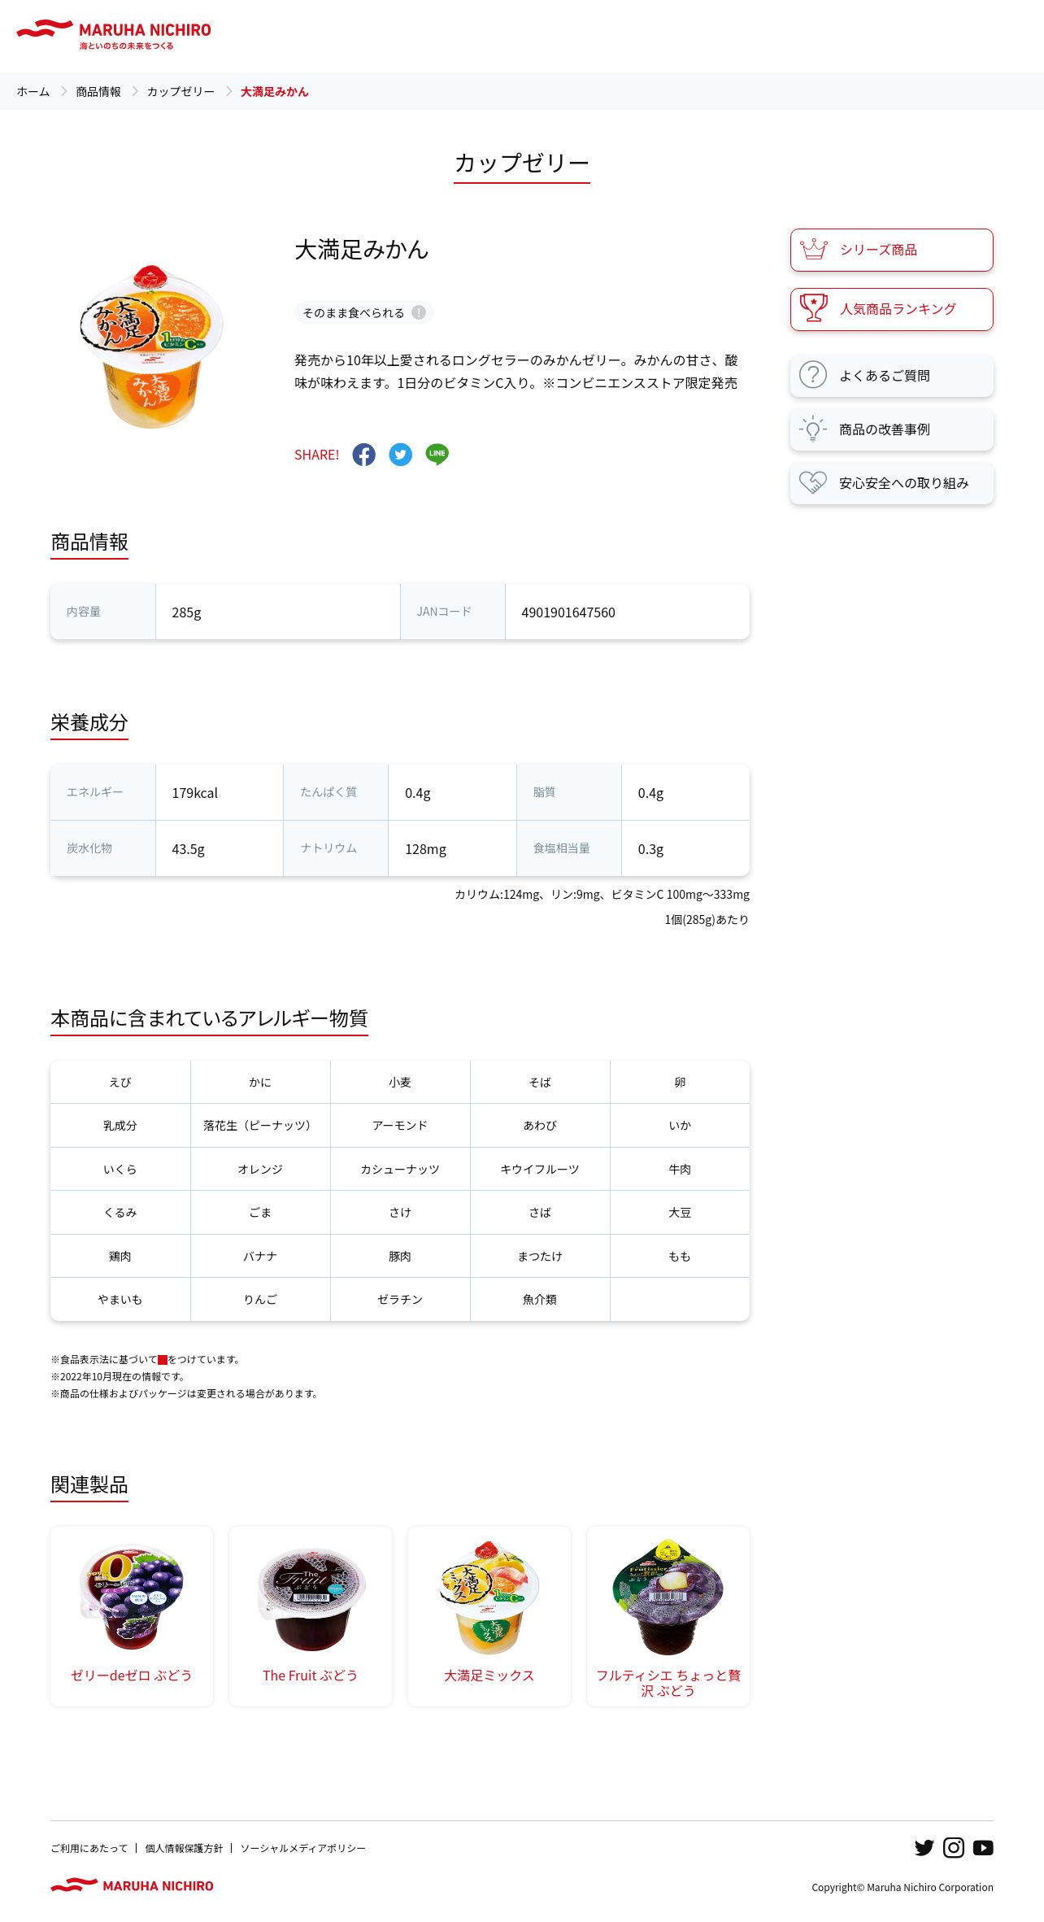Click the 大豆 allergen cell
The width and height of the screenshot is (1044, 1922).
pos(680,1212)
